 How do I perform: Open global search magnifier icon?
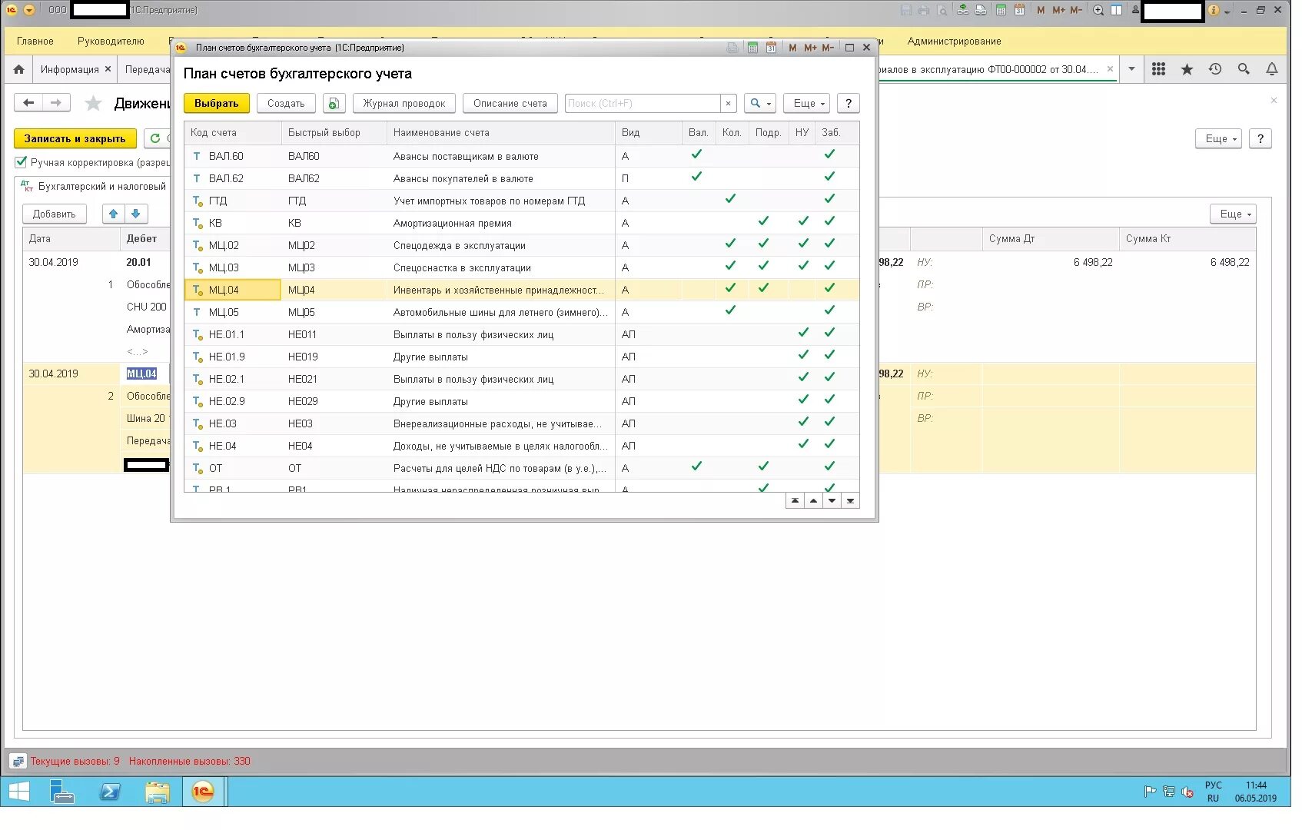tap(1244, 69)
